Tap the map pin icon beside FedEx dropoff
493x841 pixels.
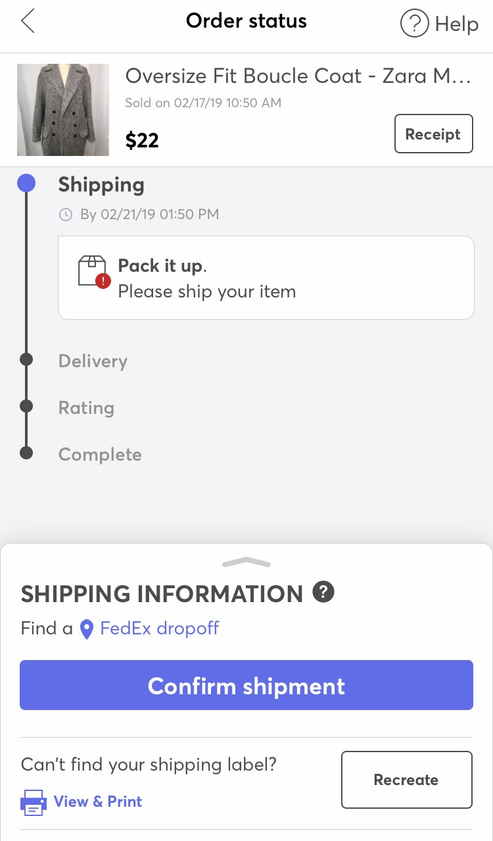[86, 629]
